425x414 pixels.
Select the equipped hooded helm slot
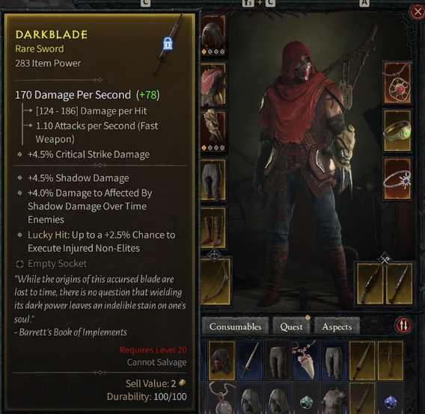213,35
